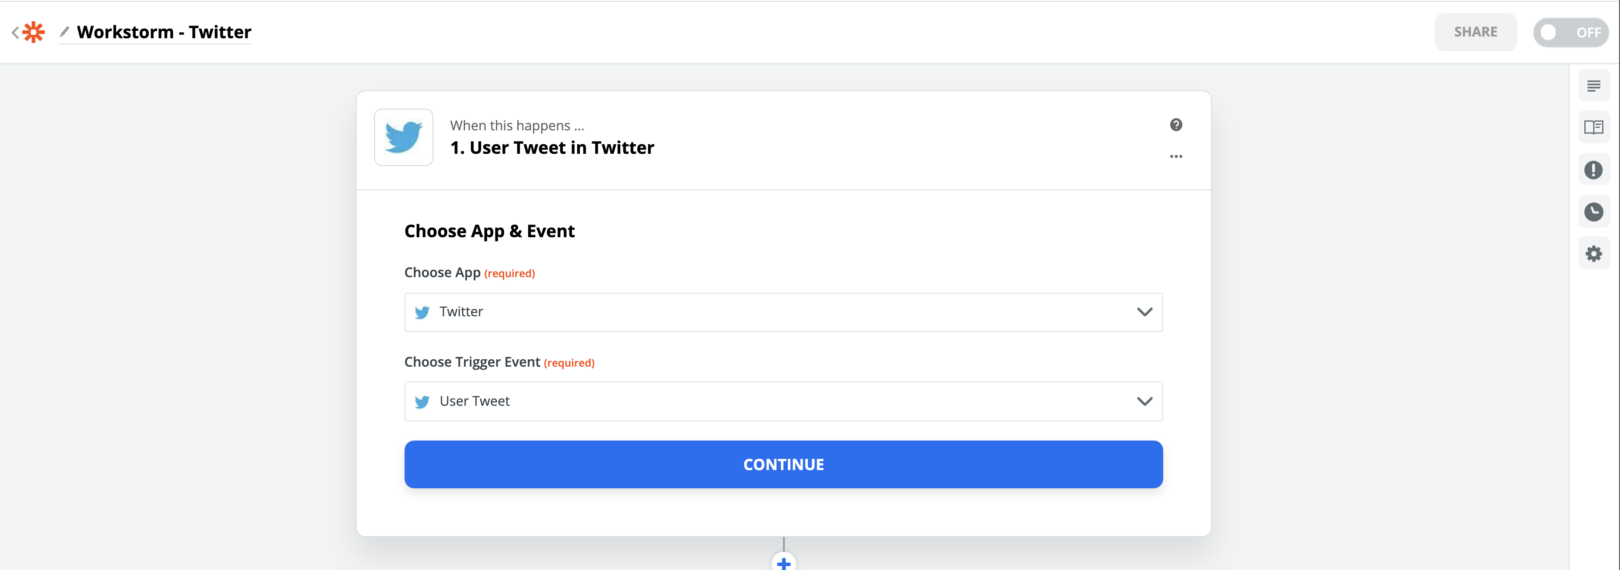Open the clock history icon in sidebar
Image resolution: width=1620 pixels, height=570 pixels.
[1593, 212]
